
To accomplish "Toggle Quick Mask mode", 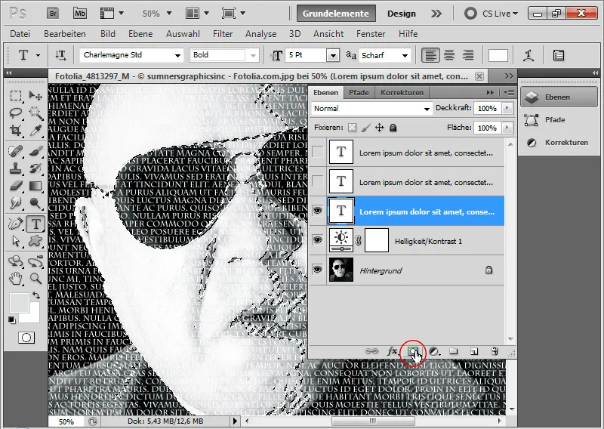I will (26, 338).
